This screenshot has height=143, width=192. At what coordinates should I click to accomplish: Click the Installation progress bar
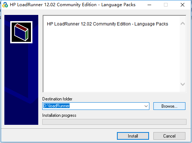[x=114, y=122]
